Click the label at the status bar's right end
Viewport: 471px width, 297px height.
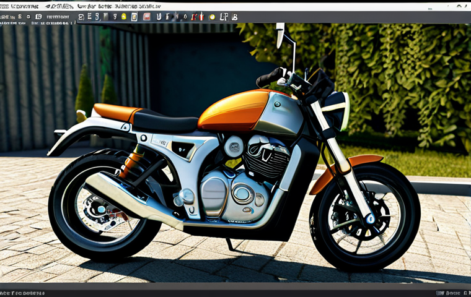tap(454, 293)
